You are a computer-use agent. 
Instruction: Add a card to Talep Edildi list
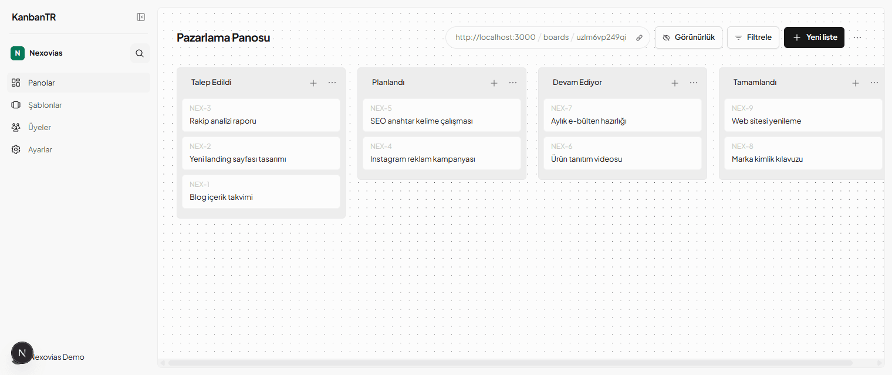[x=313, y=83]
